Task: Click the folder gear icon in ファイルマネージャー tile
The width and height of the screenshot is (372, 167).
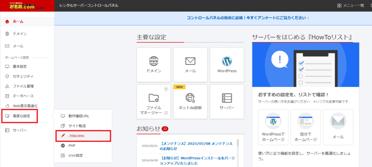Action: 154,98
